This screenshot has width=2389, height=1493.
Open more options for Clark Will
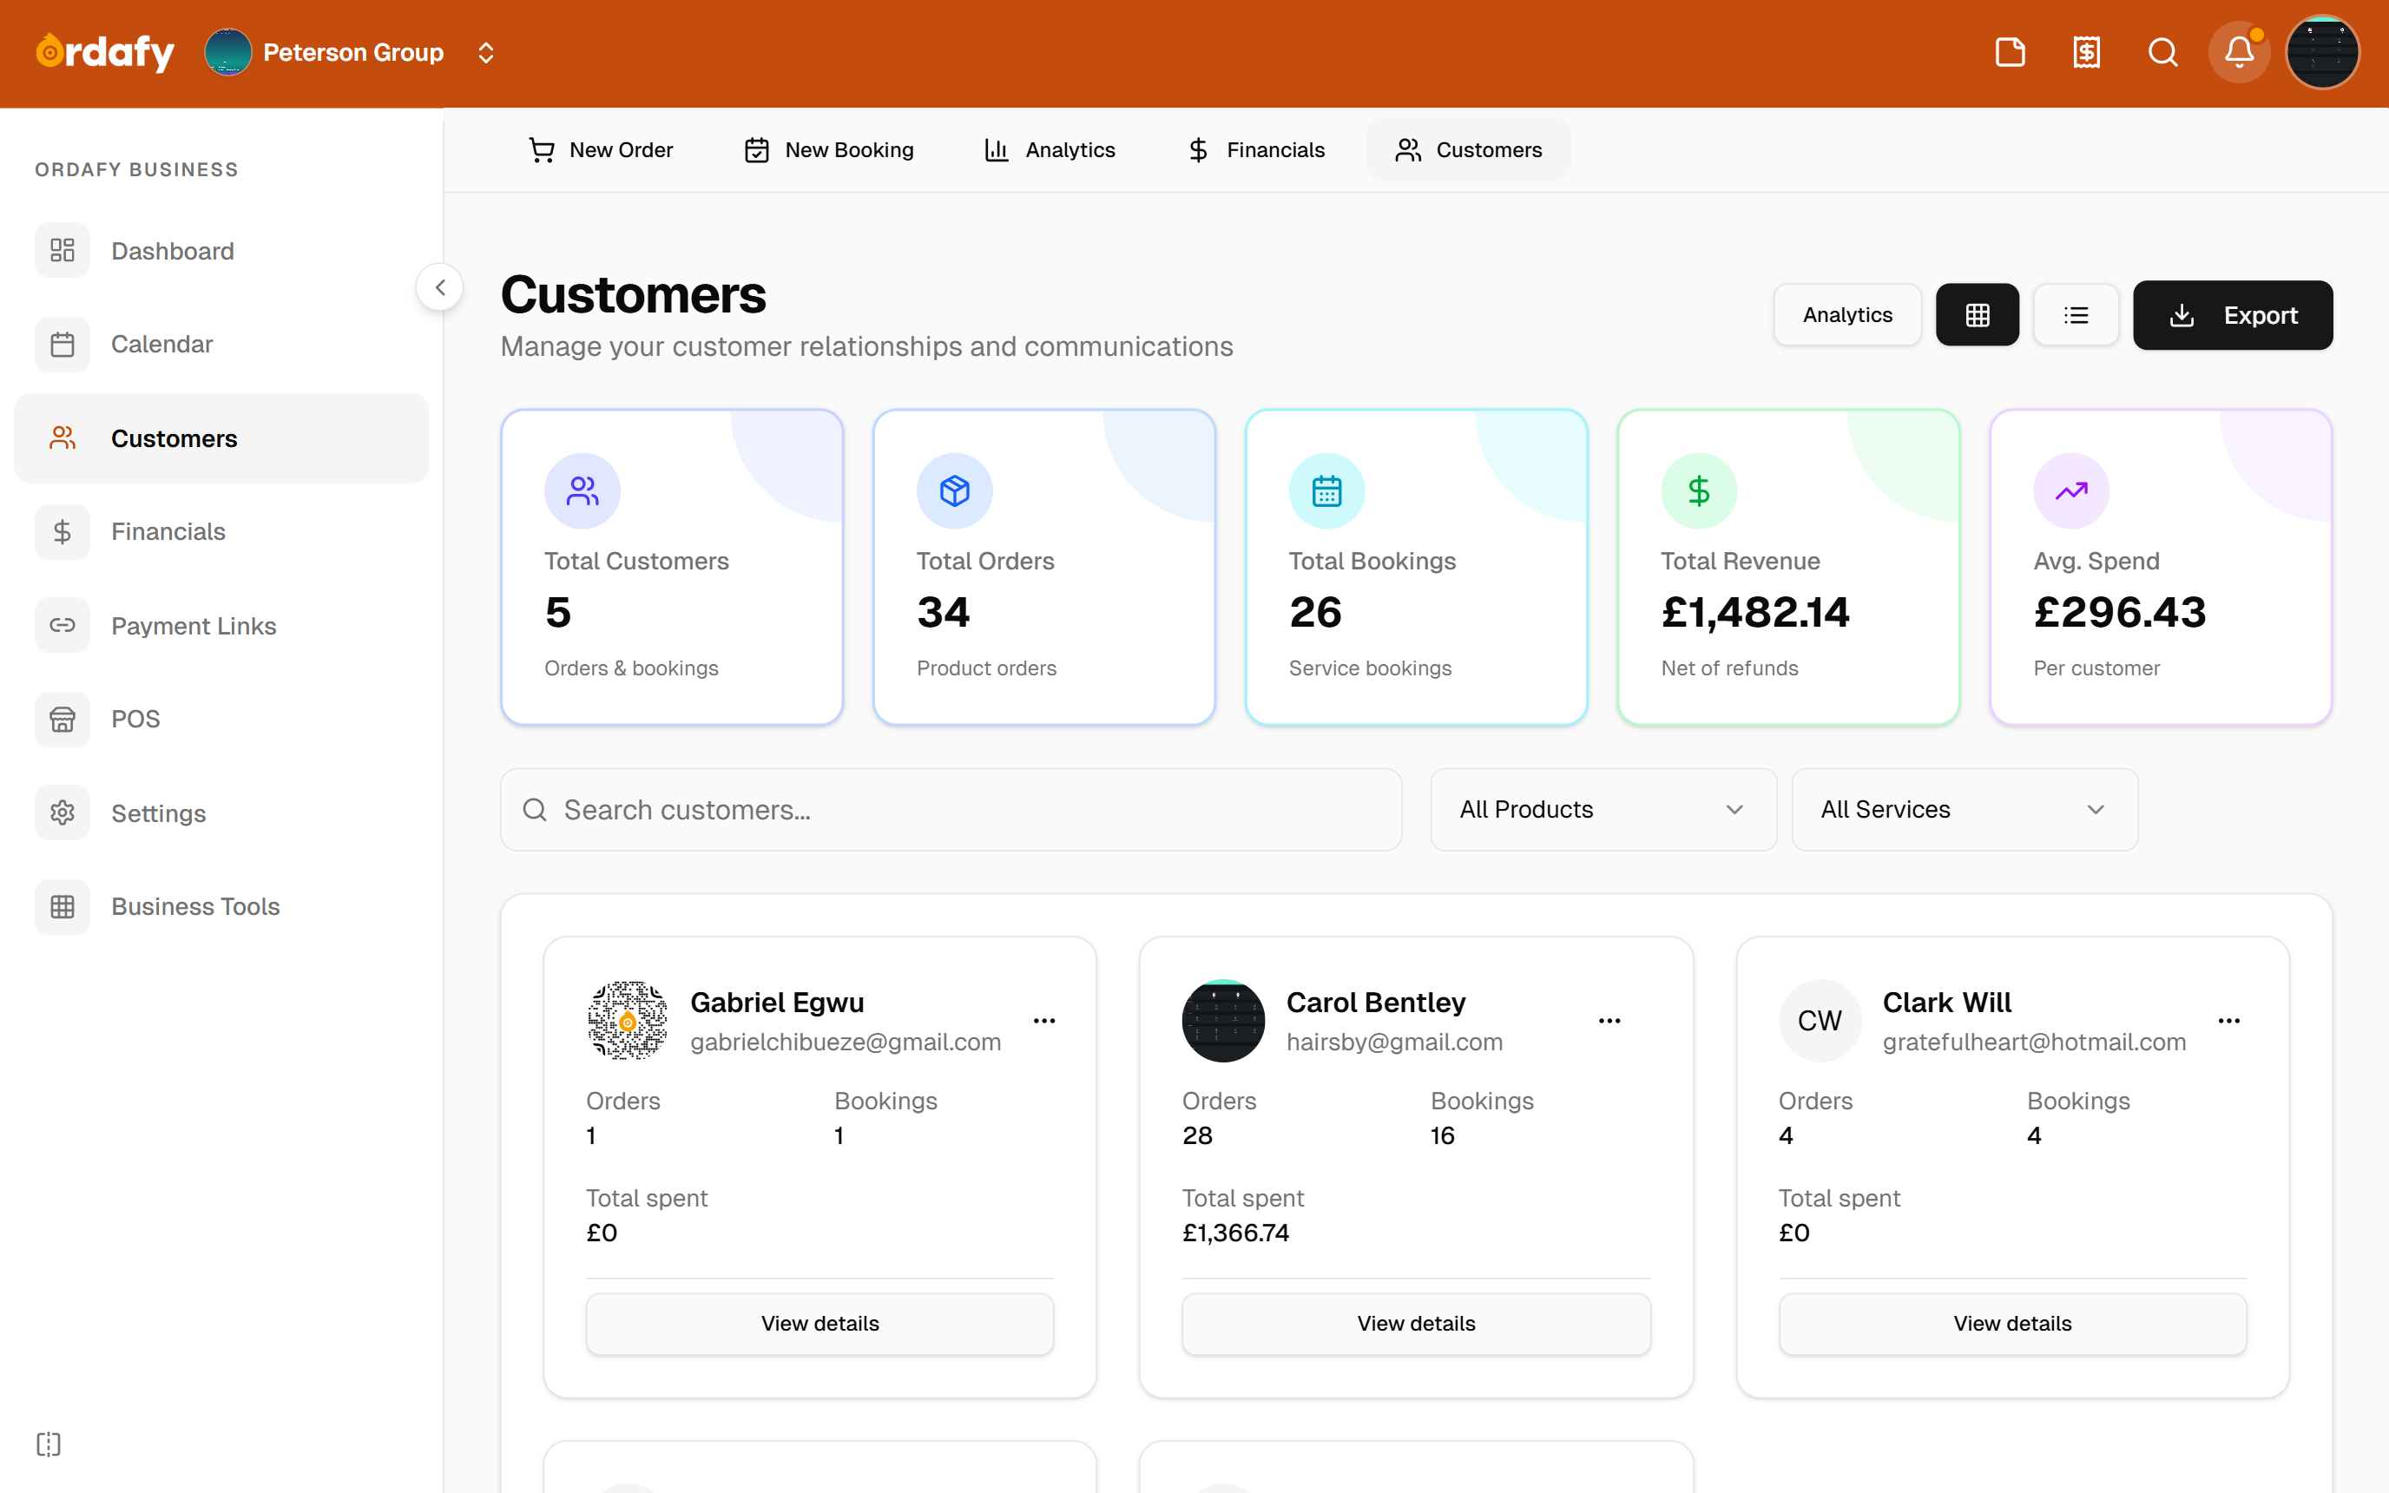2229,1021
